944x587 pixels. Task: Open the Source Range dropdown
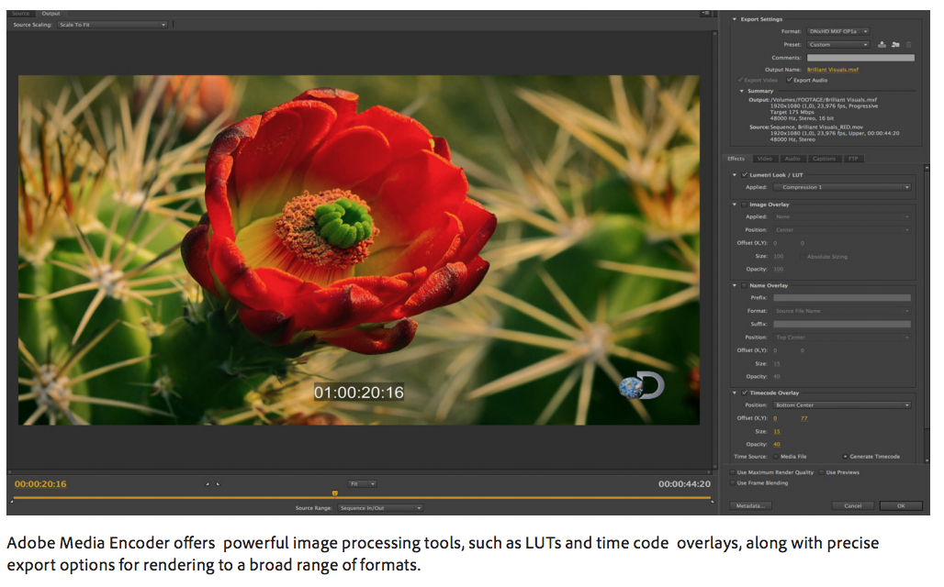click(x=380, y=507)
